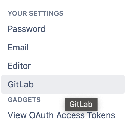This screenshot has height=135, width=137.
Task: Click the sidebar's right border divider
Action: [x=131, y=67]
